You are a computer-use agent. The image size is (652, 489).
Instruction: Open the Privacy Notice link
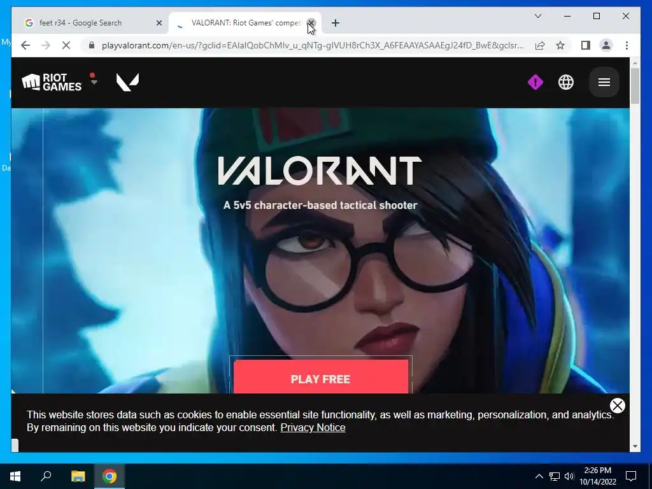click(313, 427)
